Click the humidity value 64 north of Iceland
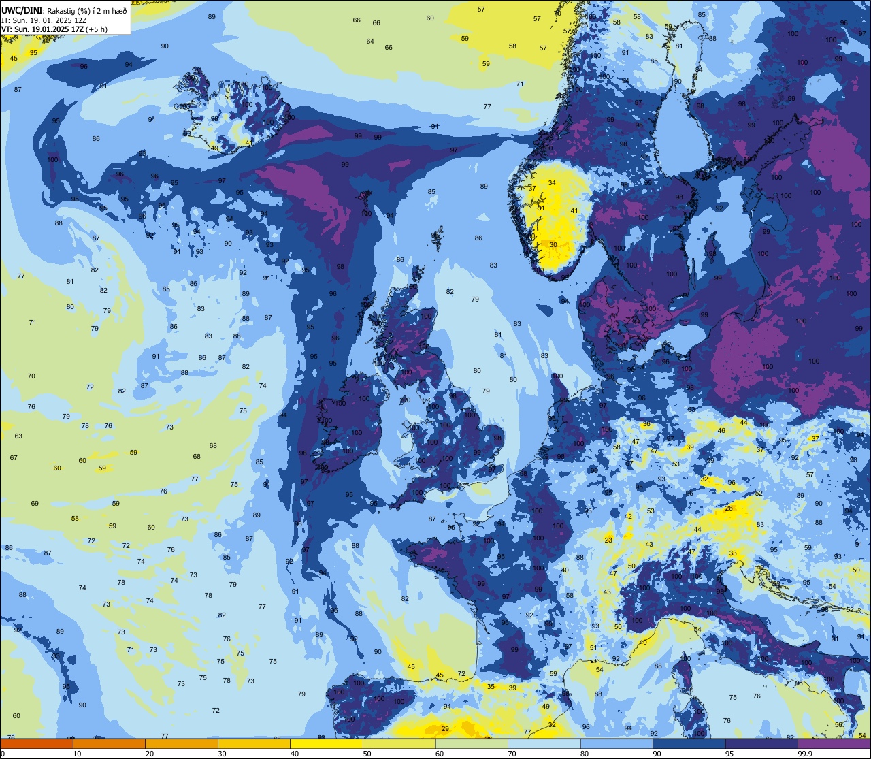 pos(370,42)
